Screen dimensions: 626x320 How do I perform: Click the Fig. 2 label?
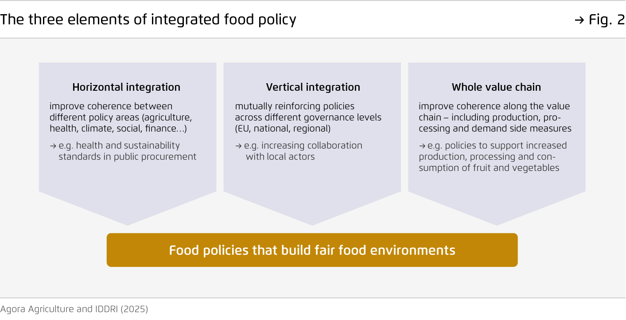click(606, 20)
